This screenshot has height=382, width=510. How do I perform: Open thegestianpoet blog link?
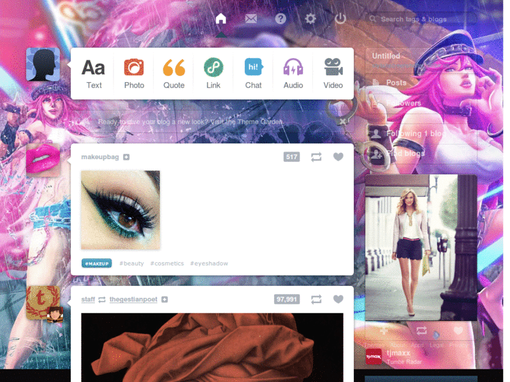133,299
